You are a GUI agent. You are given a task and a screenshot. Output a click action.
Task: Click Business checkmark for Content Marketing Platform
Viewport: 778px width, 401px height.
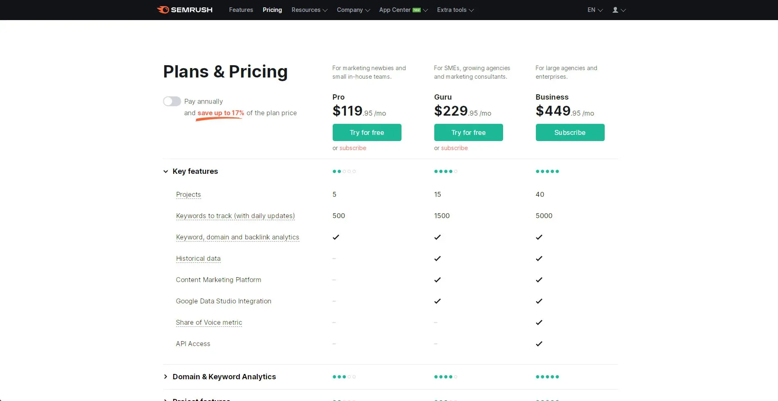click(x=539, y=280)
